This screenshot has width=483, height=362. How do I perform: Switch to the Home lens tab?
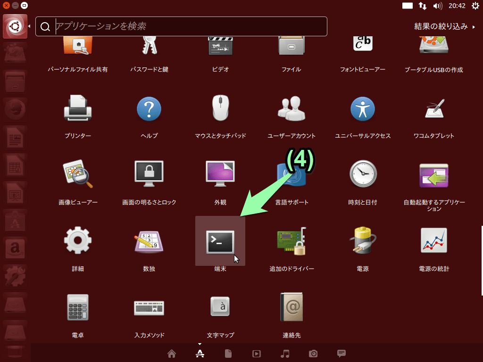click(172, 354)
